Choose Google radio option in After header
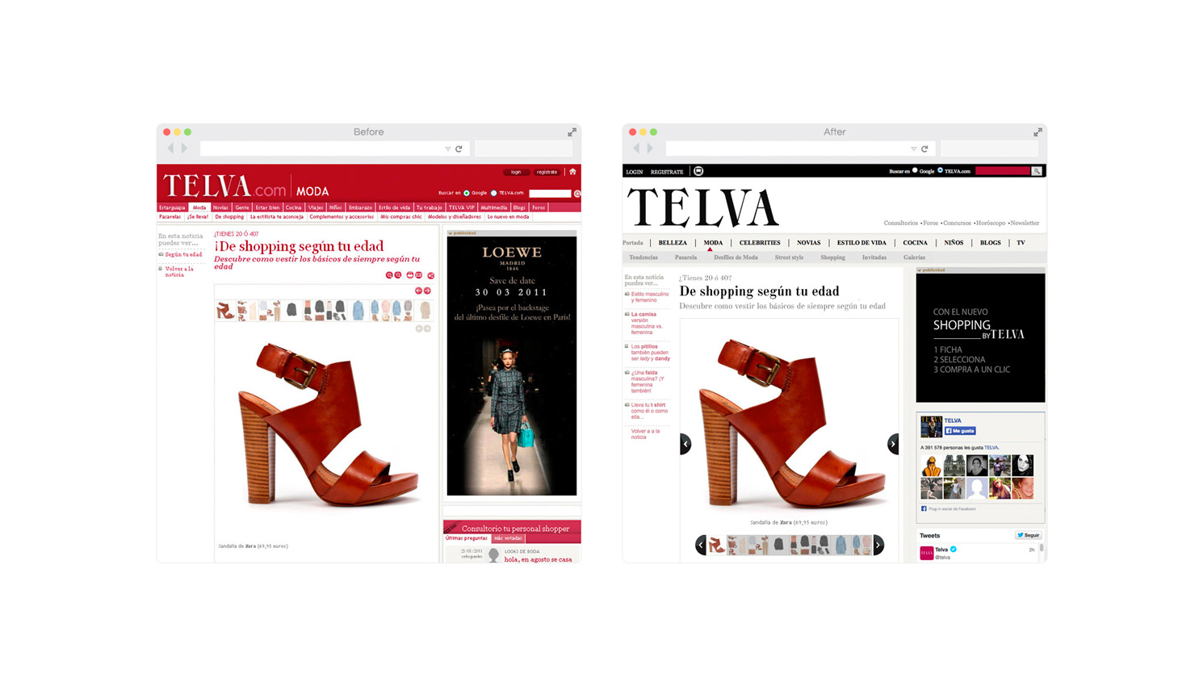1203x686 pixels. pos(915,171)
